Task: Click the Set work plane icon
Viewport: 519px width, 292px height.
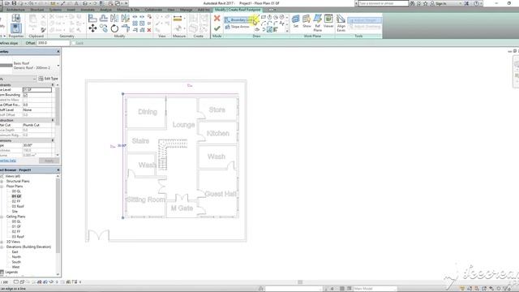Action: coord(295,21)
